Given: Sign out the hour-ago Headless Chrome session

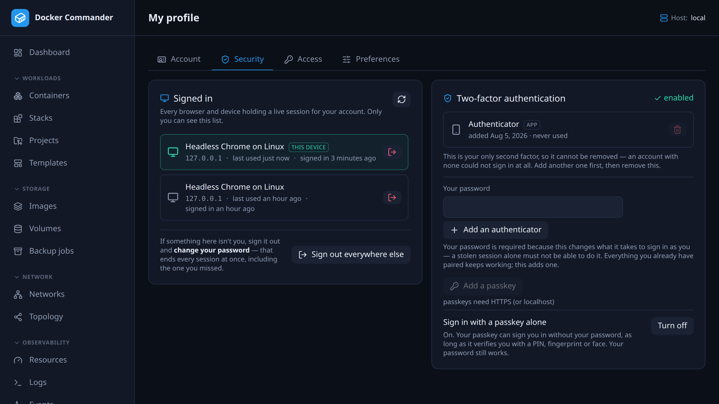Looking at the screenshot, I should click(x=392, y=198).
